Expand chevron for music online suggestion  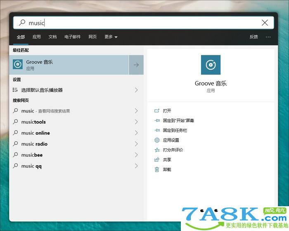[136, 133]
